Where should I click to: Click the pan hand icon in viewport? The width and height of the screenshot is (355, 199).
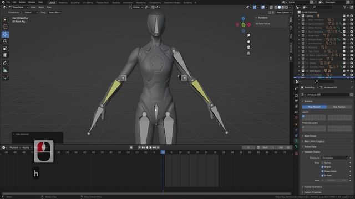pos(248,41)
